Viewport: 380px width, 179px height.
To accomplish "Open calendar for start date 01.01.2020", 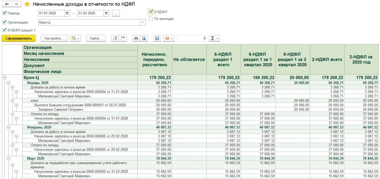I will tap(67, 13).
